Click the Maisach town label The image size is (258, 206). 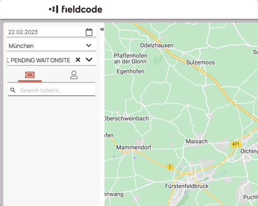196,141
